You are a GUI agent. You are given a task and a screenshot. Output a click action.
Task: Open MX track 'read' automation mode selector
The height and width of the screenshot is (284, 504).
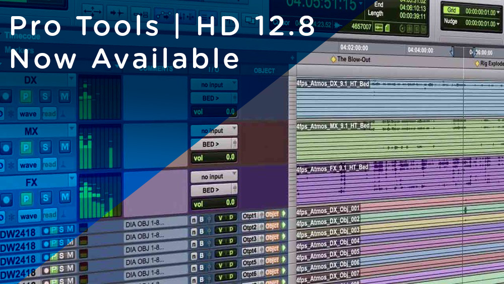point(49,164)
